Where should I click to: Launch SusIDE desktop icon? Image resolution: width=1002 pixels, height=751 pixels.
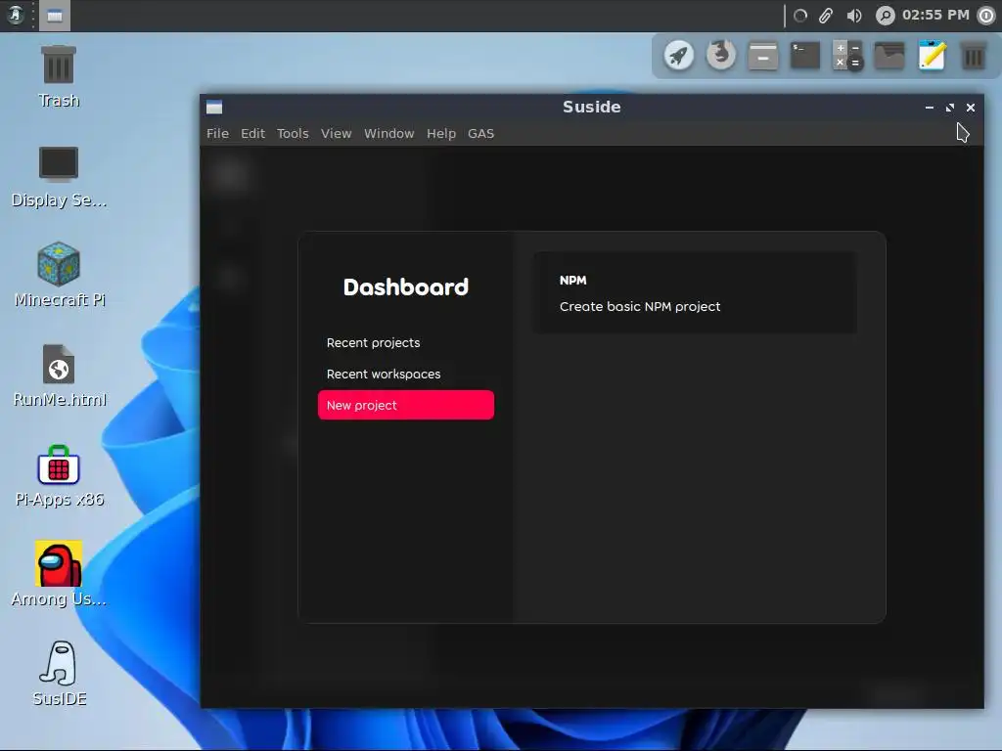tap(59, 674)
